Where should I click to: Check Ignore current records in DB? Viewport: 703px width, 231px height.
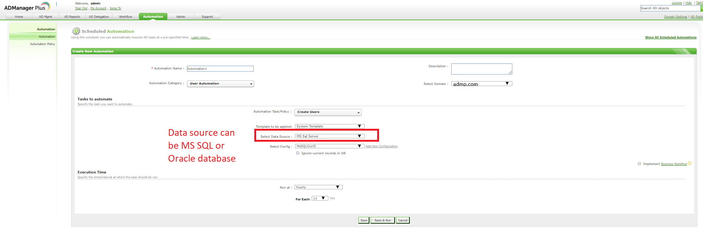pyautogui.click(x=298, y=153)
